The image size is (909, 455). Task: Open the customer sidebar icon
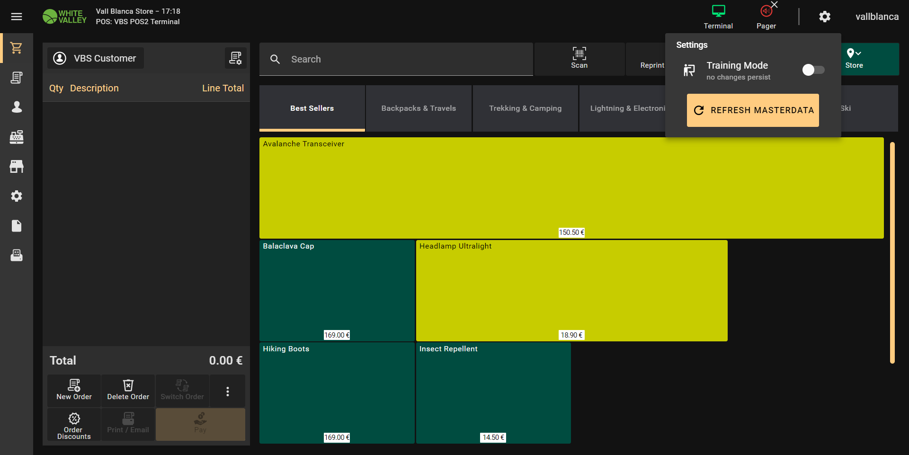17,107
